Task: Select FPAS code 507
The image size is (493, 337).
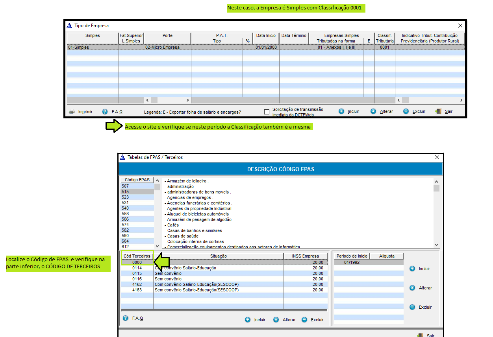Action: (x=137, y=186)
